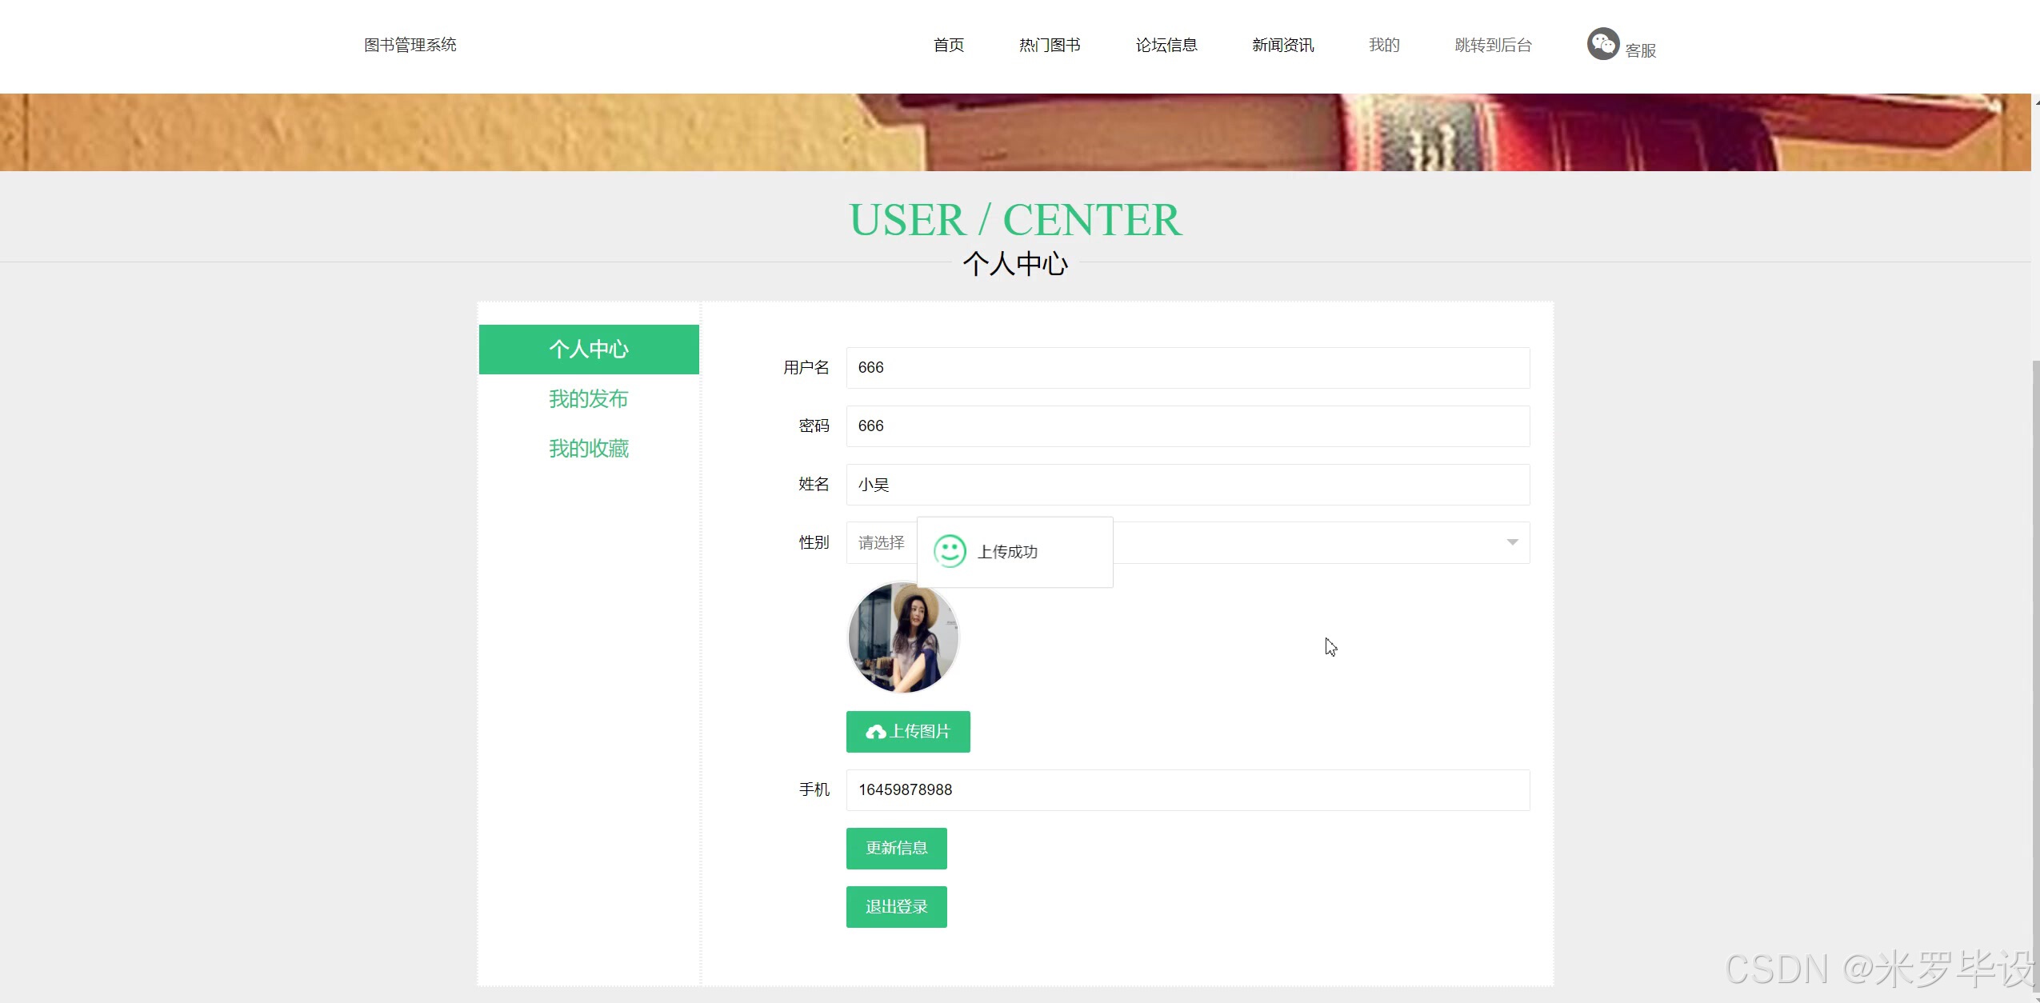Select 个人中心 sidebar tab
The width and height of the screenshot is (2040, 1003).
pos(589,350)
